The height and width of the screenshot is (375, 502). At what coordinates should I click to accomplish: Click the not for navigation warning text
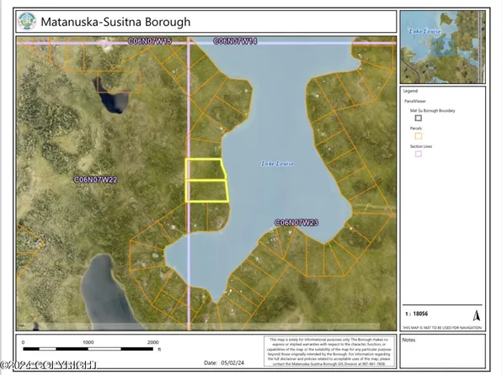point(442,328)
